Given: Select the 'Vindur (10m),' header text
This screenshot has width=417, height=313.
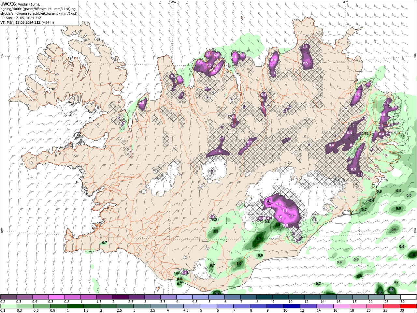Looking at the screenshot, I should (x=29, y=4).
